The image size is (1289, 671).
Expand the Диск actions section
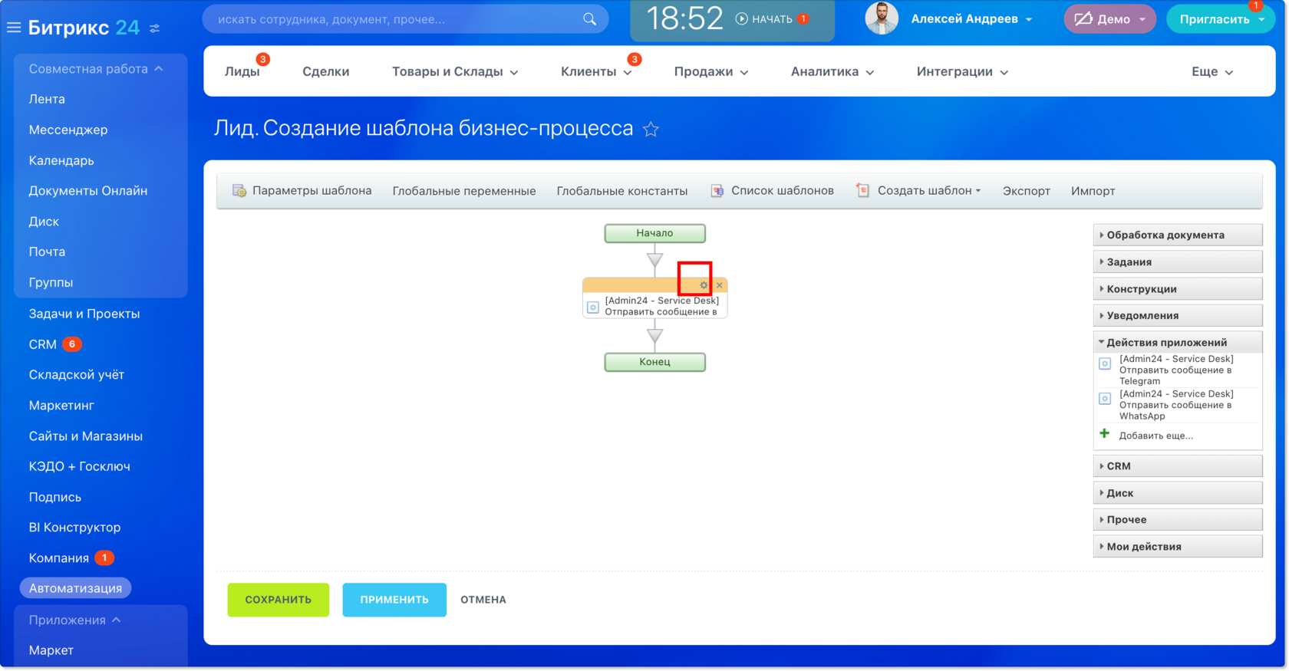pos(1178,493)
